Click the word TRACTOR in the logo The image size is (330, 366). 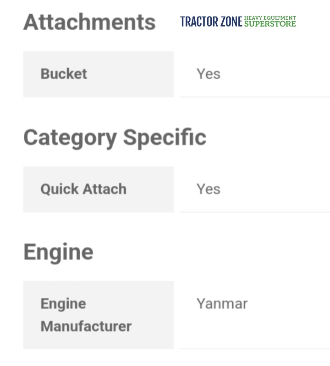pos(196,22)
